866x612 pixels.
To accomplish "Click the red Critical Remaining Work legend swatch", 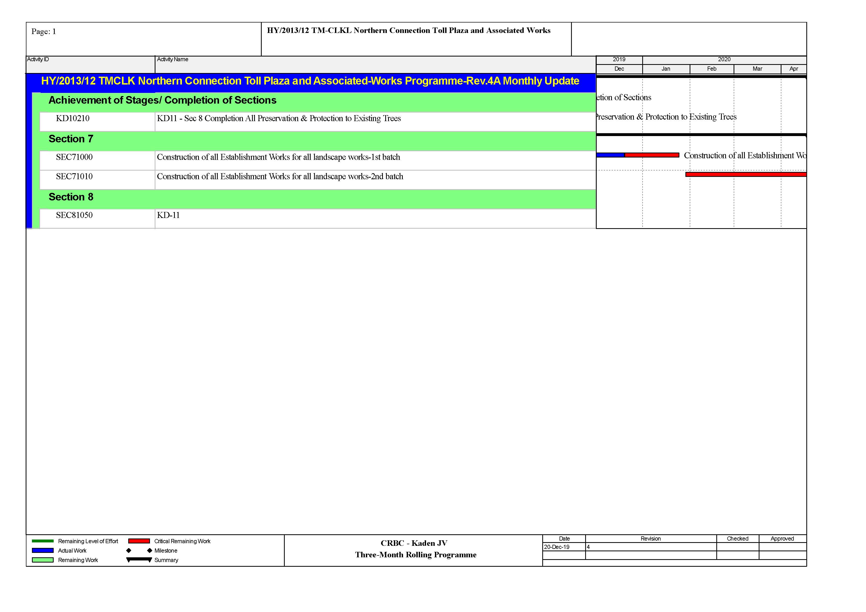I will pyautogui.click(x=139, y=541).
